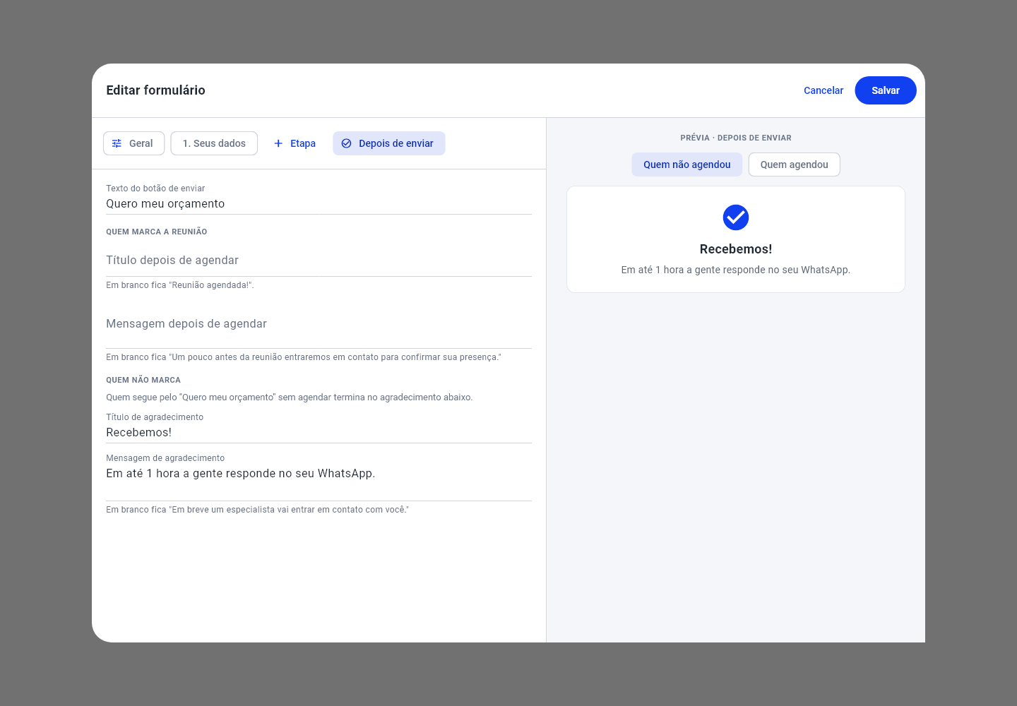Toggle preview to Quem não agendou
This screenshot has width=1017, height=706.
pyautogui.click(x=687, y=164)
